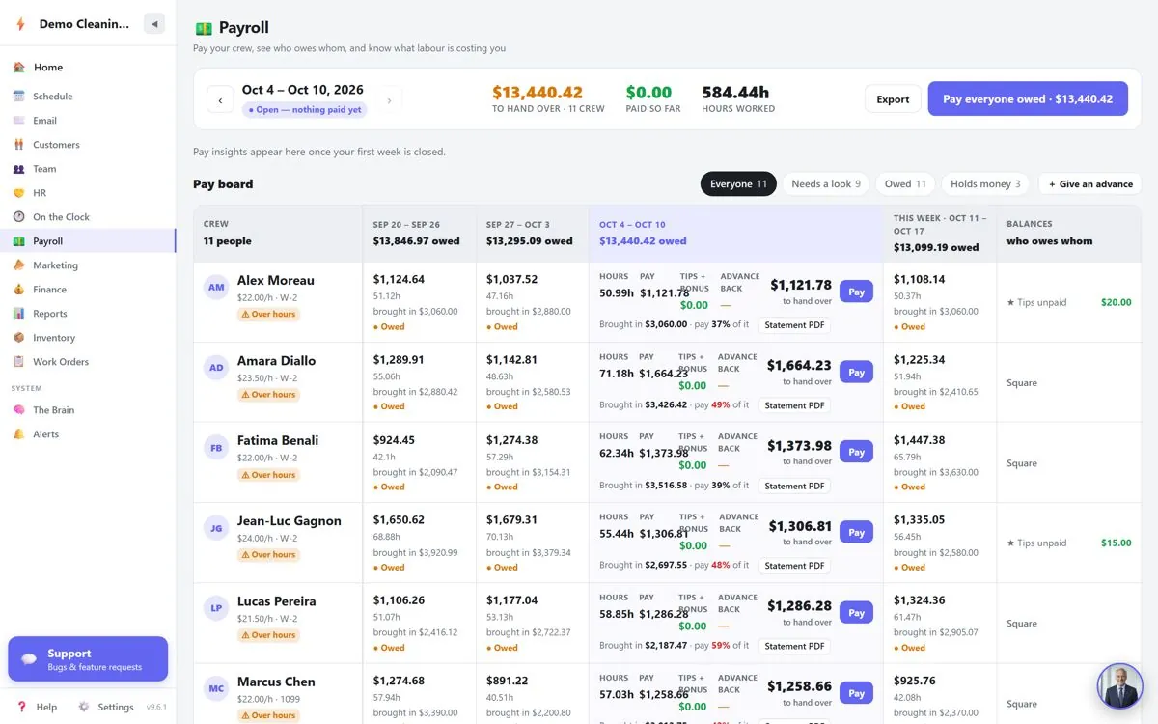The width and height of the screenshot is (1158, 724).
Task: Click the Open — nothing paid yet status badge
Action: [305, 110]
